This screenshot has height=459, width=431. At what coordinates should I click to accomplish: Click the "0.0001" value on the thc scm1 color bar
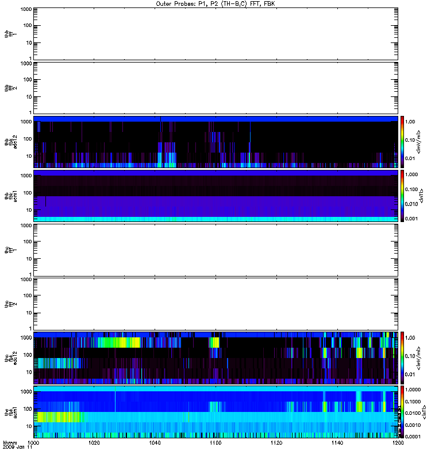click(413, 437)
